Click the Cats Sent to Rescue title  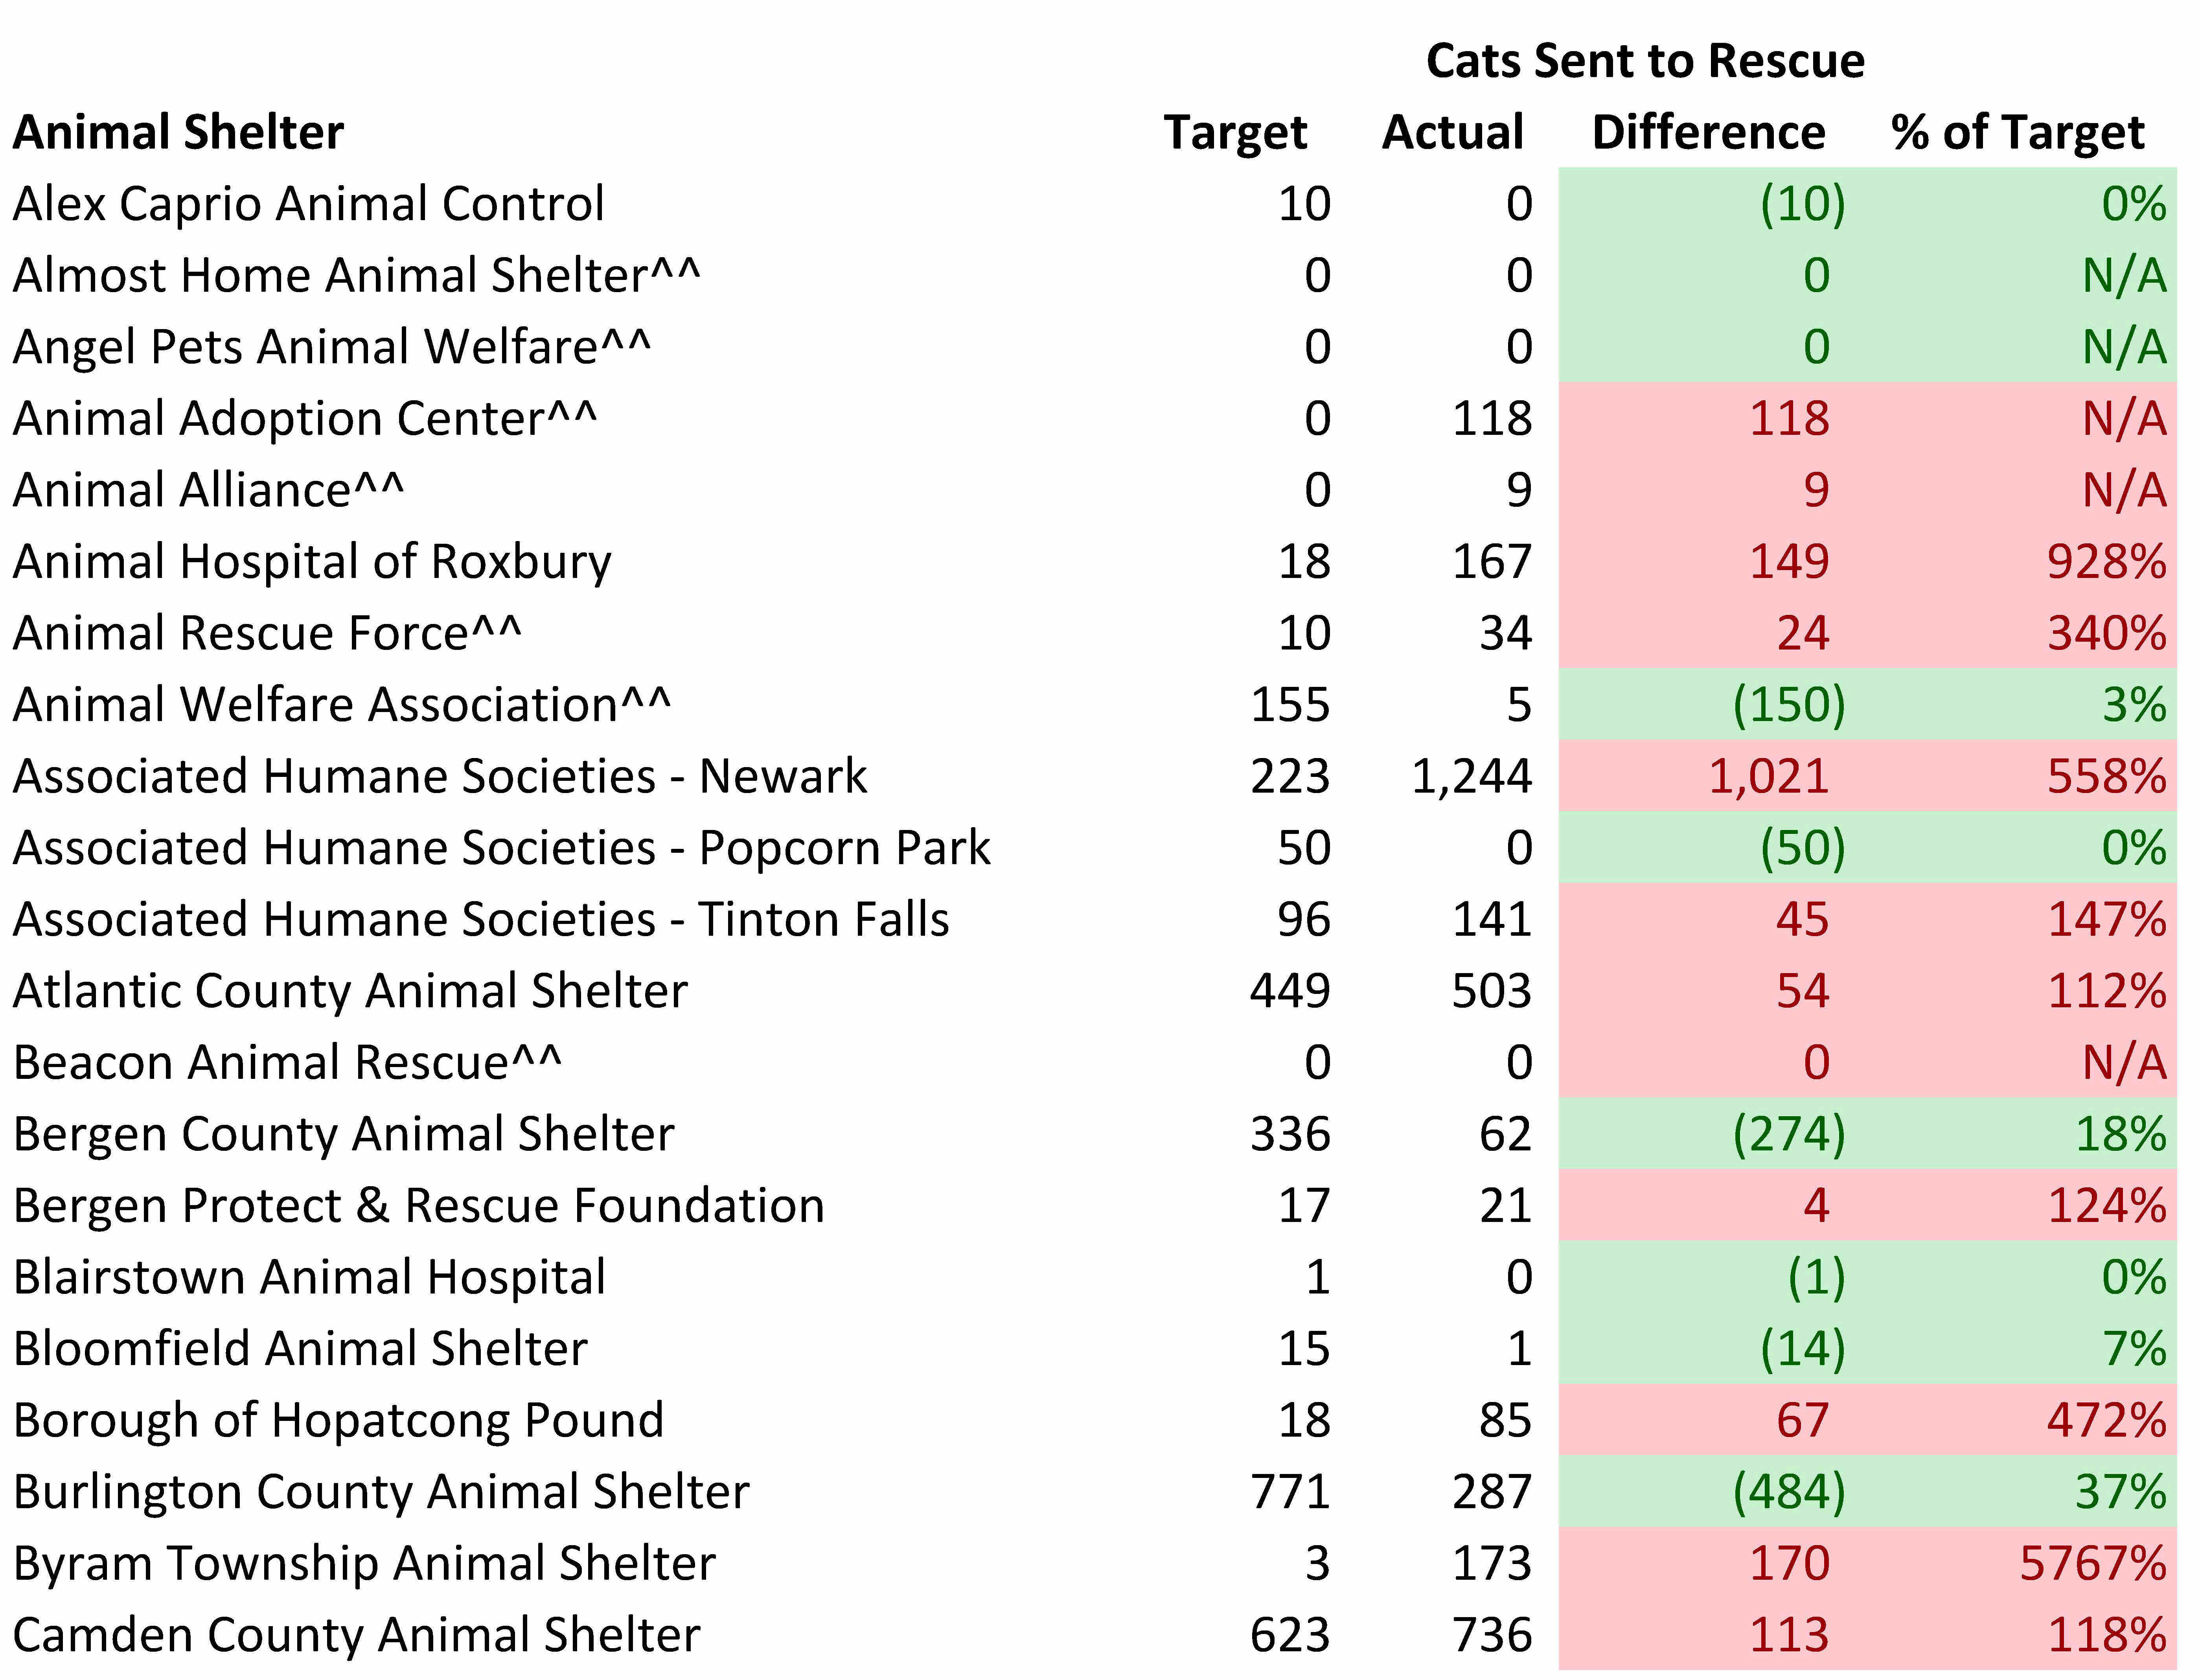(1645, 61)
